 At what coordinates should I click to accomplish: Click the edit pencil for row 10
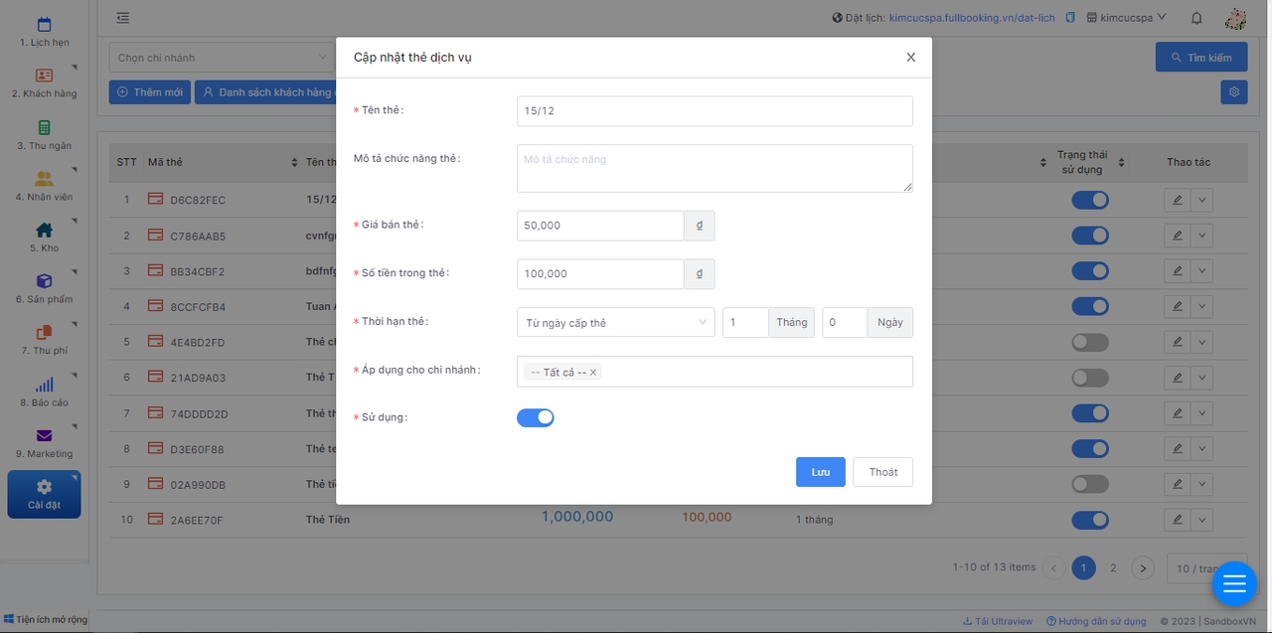click(x=1178, y=520)
